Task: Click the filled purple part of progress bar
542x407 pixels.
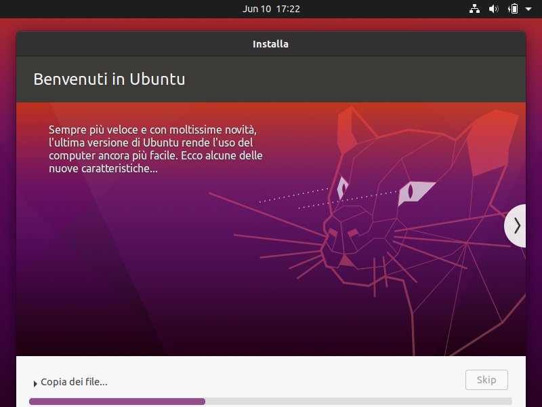Action: coord(117,402)
